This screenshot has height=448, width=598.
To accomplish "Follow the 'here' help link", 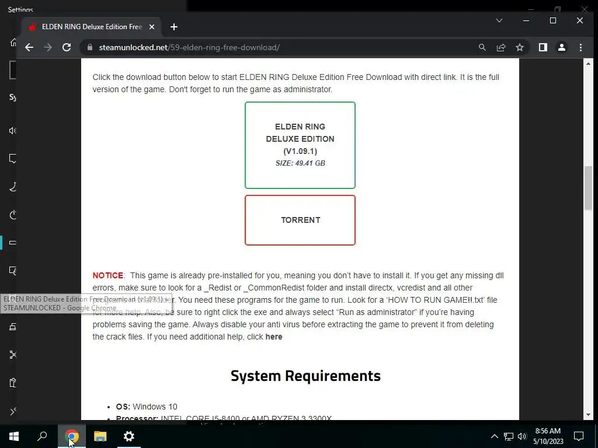I will (x=274, y=337).
